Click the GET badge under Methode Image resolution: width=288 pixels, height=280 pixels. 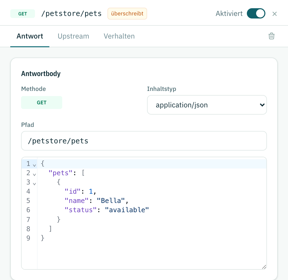(x=41, y=102)
